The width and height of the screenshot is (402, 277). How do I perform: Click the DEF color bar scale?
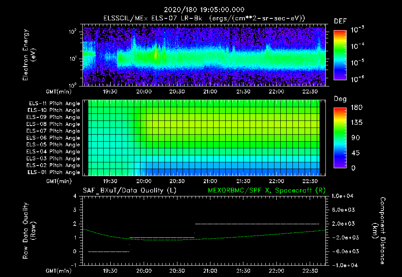coord(340,55)
